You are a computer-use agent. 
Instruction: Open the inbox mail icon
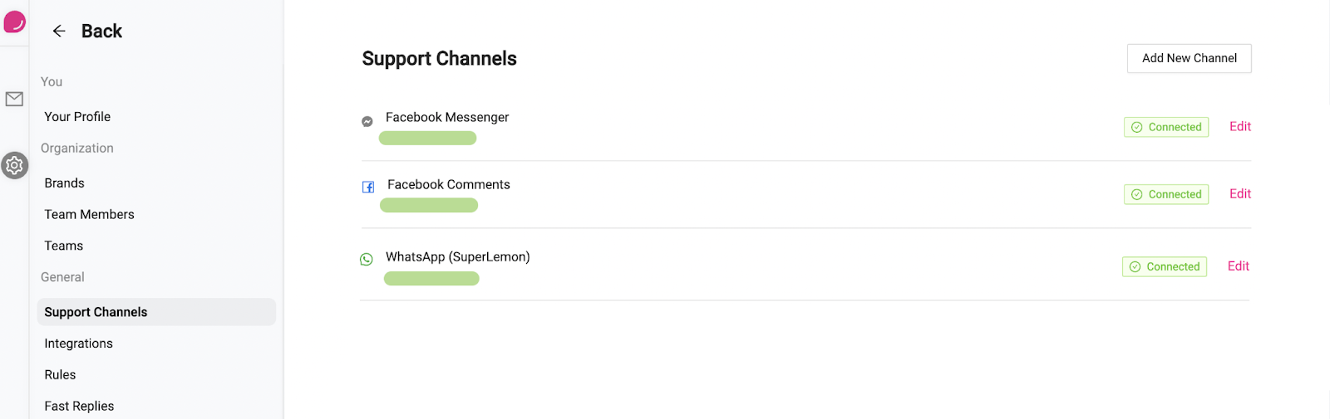[x=14, y=99]
